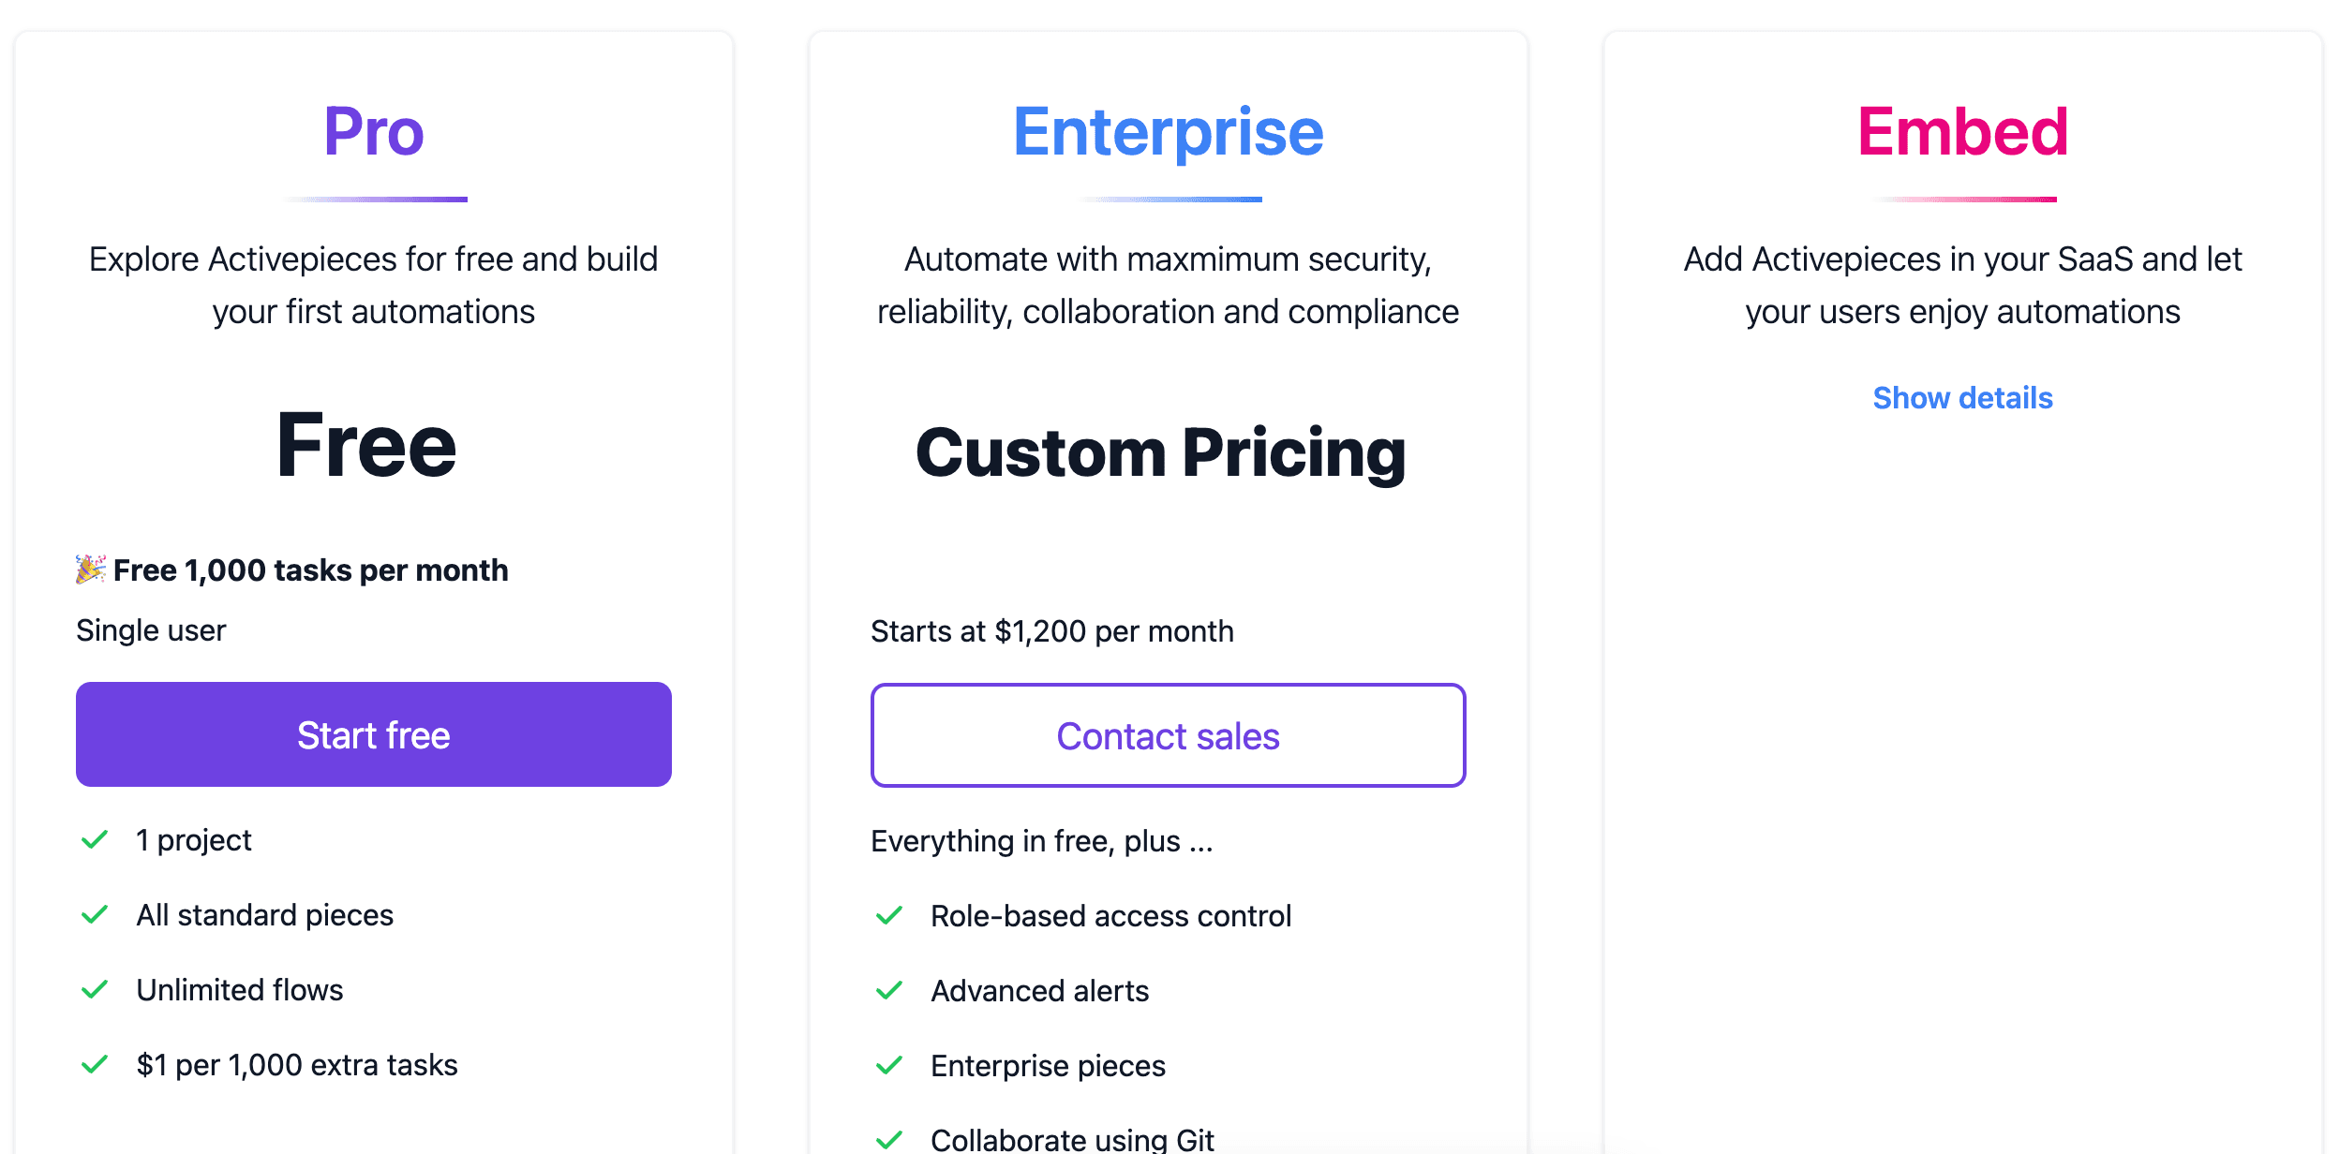Image resolution: width=2339 pixels, height=1154 pixels.
Task: Click the checkmark beside 1 project
Action: 93,839
